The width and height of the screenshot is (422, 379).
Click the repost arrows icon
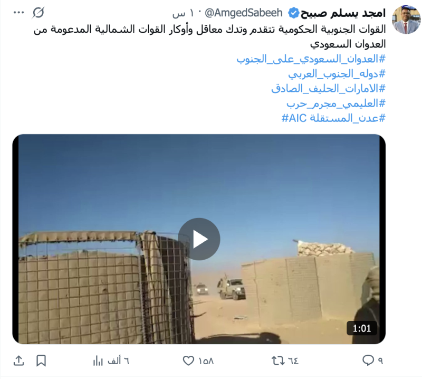click(278, 361)
